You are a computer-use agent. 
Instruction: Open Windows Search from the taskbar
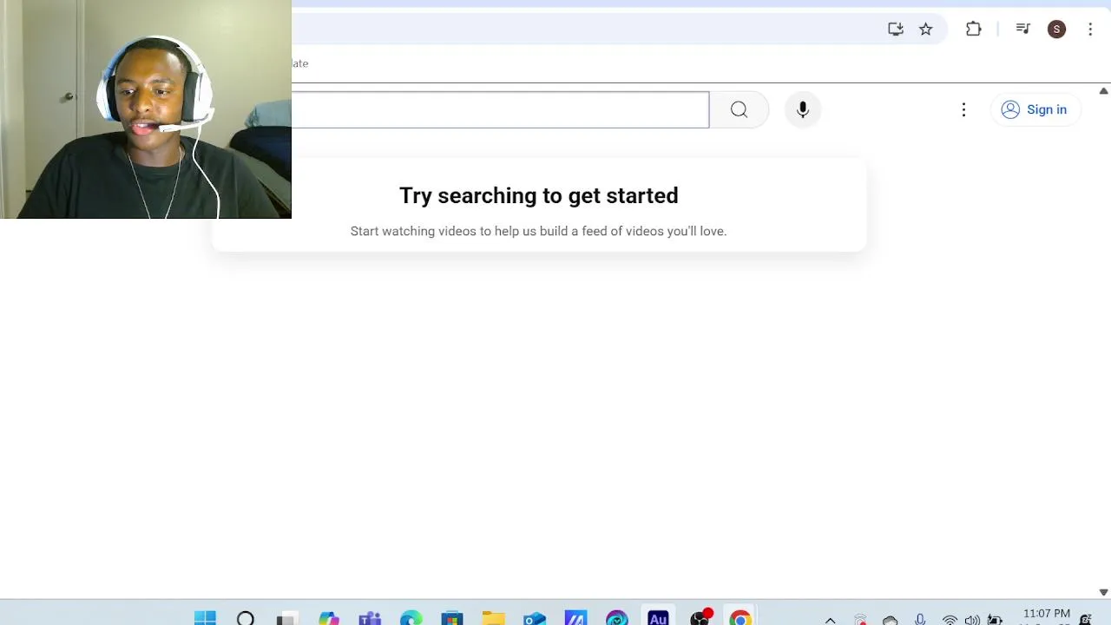(x=246, y=618)
